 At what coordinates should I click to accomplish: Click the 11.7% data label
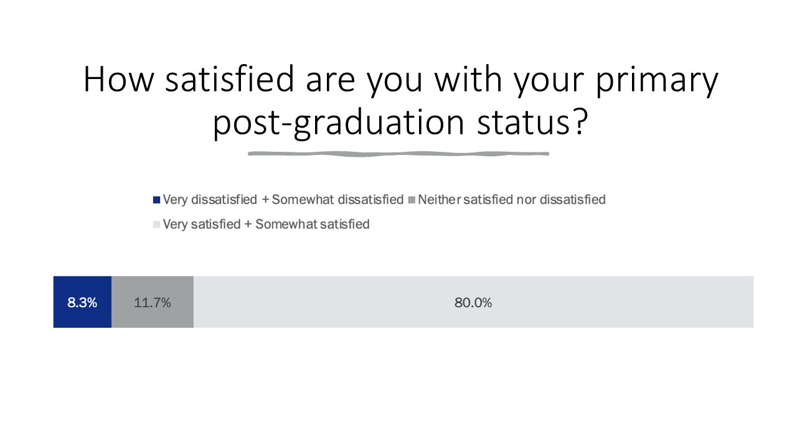point(153,303)
